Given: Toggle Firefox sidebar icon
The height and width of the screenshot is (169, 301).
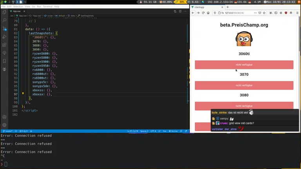Looking at the screenshot, I should [276, 13].
